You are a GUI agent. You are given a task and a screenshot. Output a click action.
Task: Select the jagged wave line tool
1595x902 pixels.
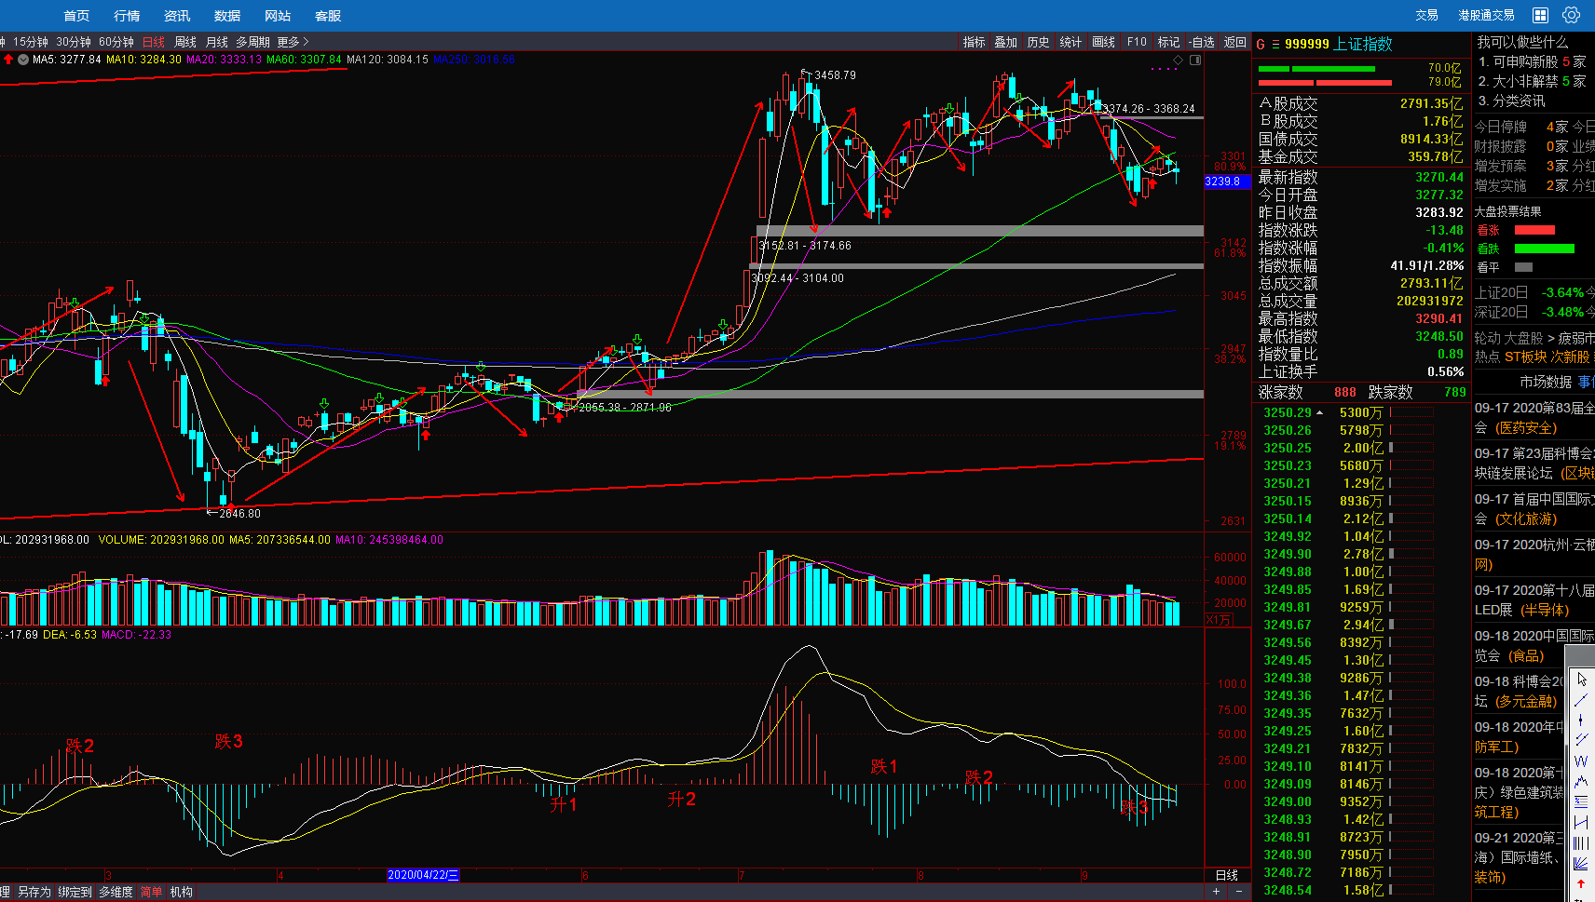1581,781
